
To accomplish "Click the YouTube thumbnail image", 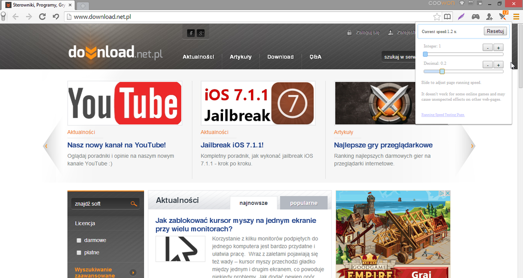I will click(125, 103).
